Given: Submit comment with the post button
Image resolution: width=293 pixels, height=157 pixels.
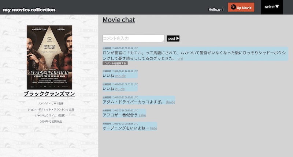Looking at the screenshot, I should point(173,38).
